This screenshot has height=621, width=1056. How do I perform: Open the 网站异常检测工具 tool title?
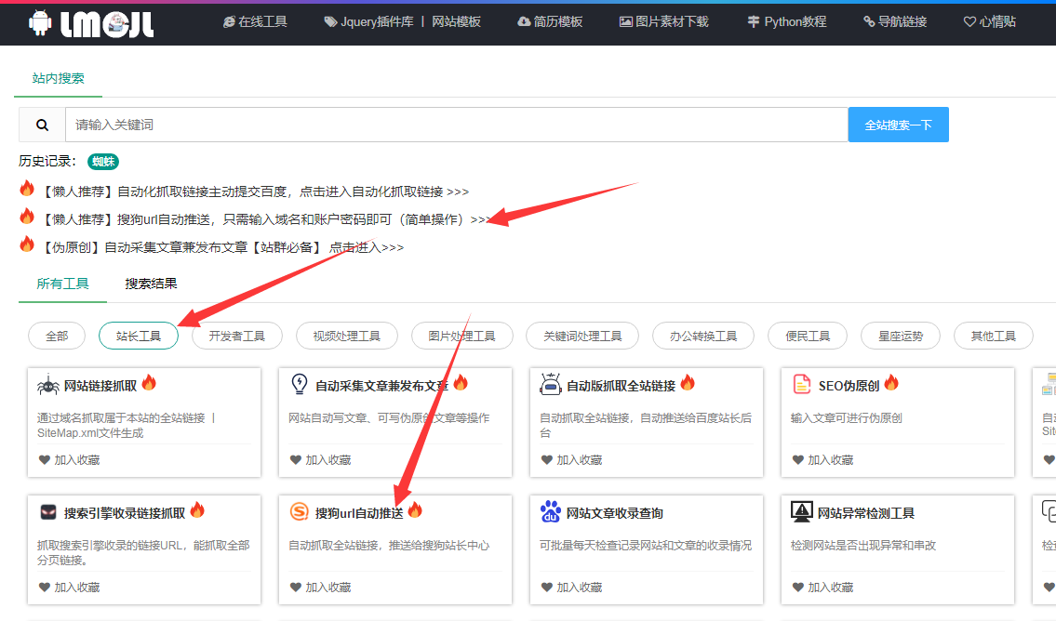pos(866,513)
